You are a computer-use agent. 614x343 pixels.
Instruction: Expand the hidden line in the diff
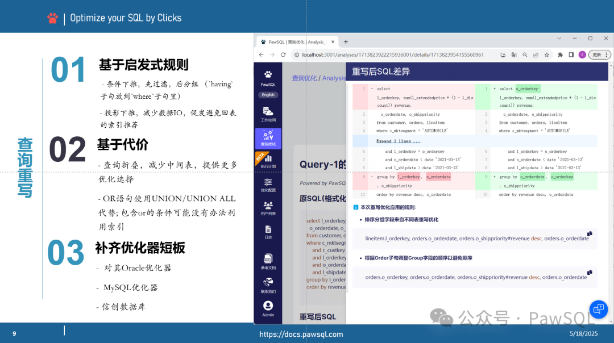pos(398,141)
